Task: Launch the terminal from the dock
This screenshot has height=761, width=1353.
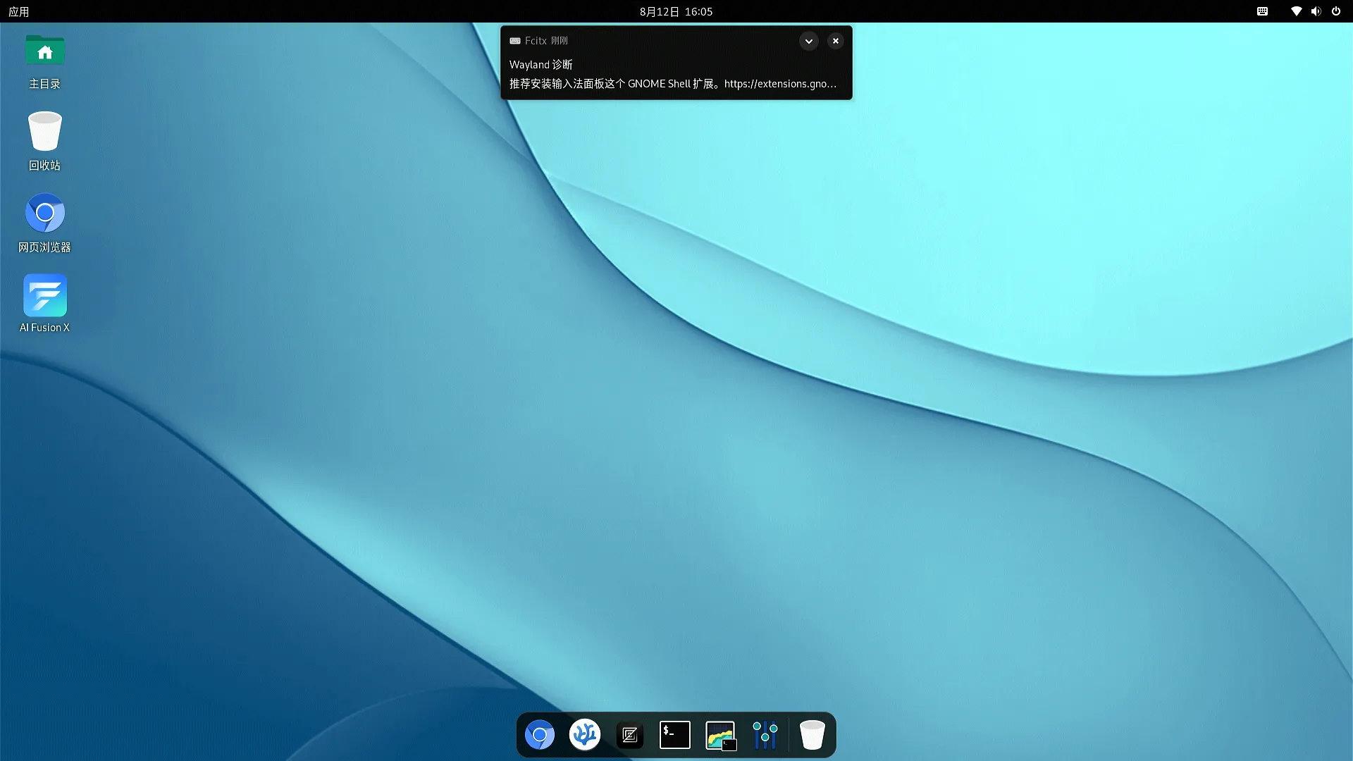Action: point(675,735)
